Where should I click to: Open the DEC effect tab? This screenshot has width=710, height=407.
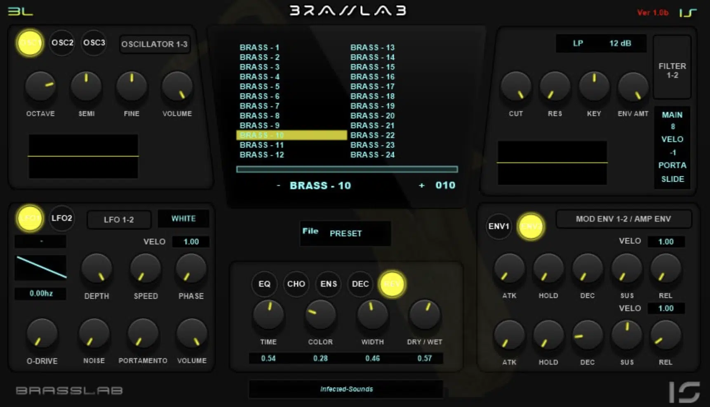(x=360, y=284)
